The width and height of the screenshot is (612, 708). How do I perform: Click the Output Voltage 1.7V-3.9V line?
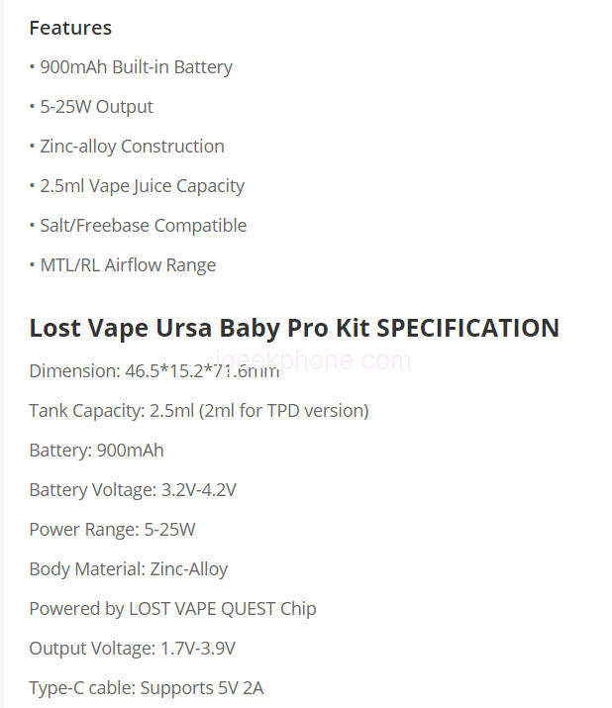[132, 649]
